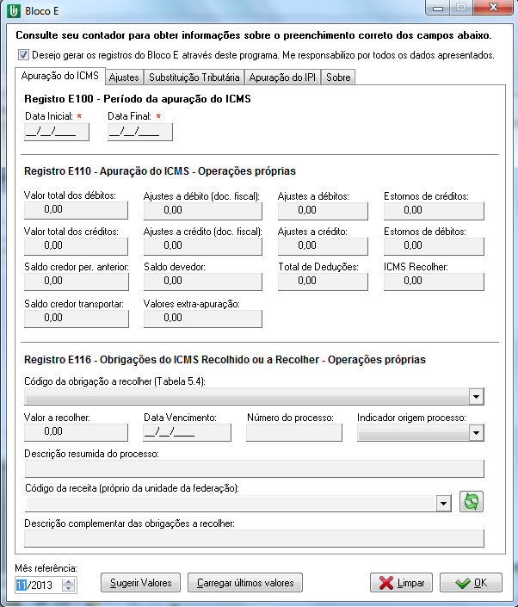Open the Substituição Tributária tab
This screenshot has width=518, height=607.
click(x=191, y=77)
